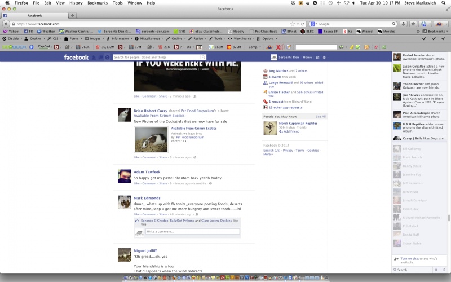The width and height of the screenshot is (451, 282).
Task: Expand the Outline dropdown menu
Action: (176, 38)
